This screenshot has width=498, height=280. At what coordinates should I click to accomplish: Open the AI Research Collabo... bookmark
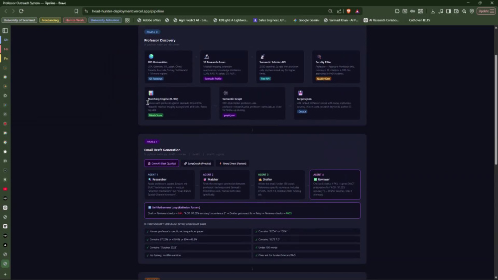coord(381,20)
